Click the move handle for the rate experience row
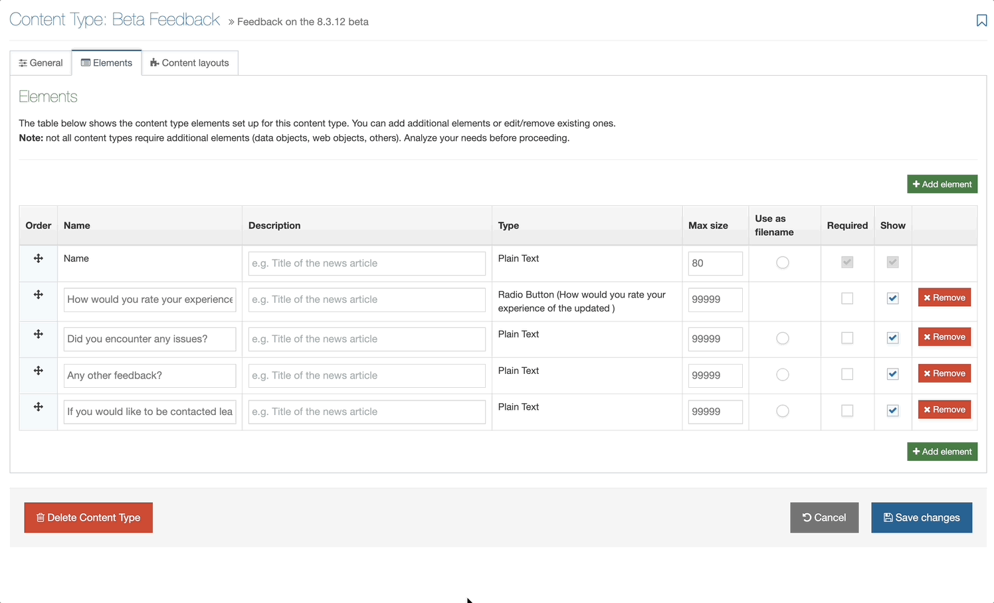The width and height of the screenshot is (994, 603). (39, 295)
